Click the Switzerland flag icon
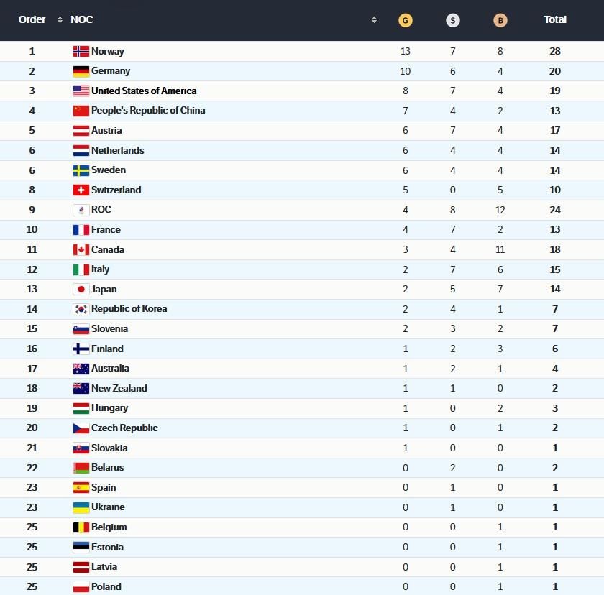 click(81, 190)
